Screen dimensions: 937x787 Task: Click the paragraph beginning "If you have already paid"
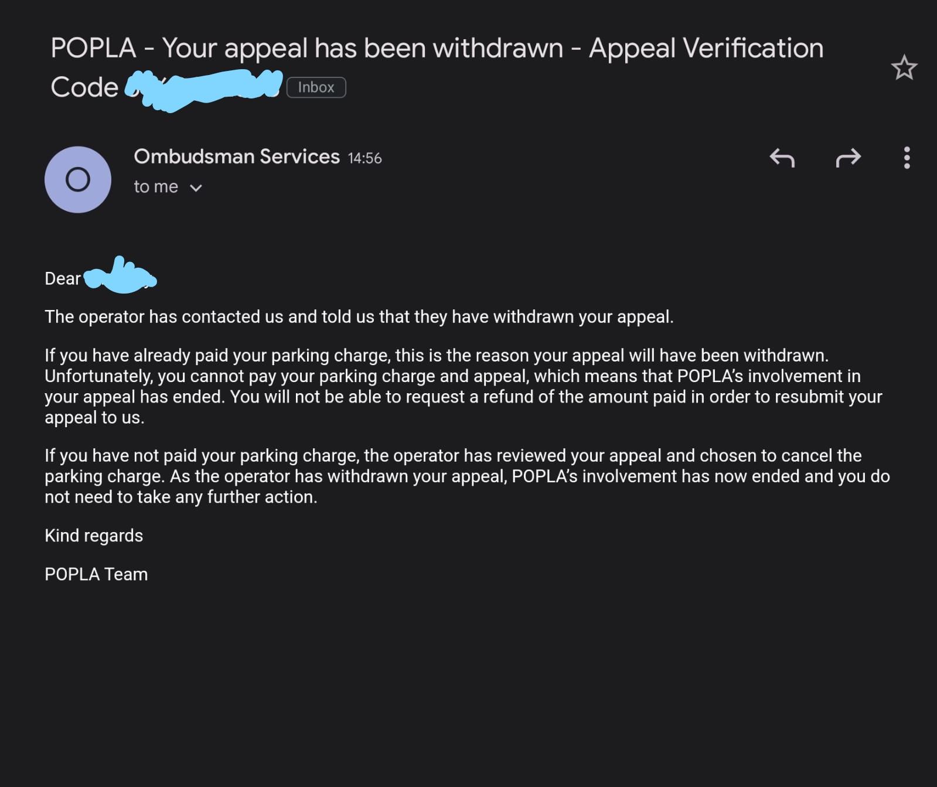point(463,386)
